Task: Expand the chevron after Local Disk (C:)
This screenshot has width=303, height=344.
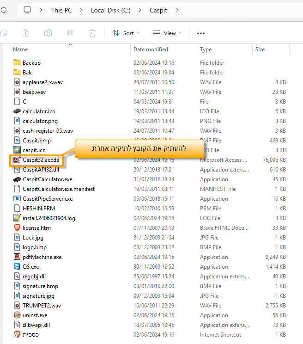Action: (x=139, y=10)
